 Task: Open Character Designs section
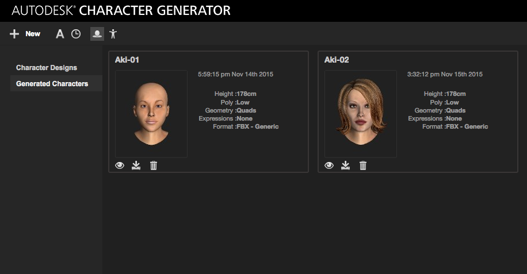[47, 68]
